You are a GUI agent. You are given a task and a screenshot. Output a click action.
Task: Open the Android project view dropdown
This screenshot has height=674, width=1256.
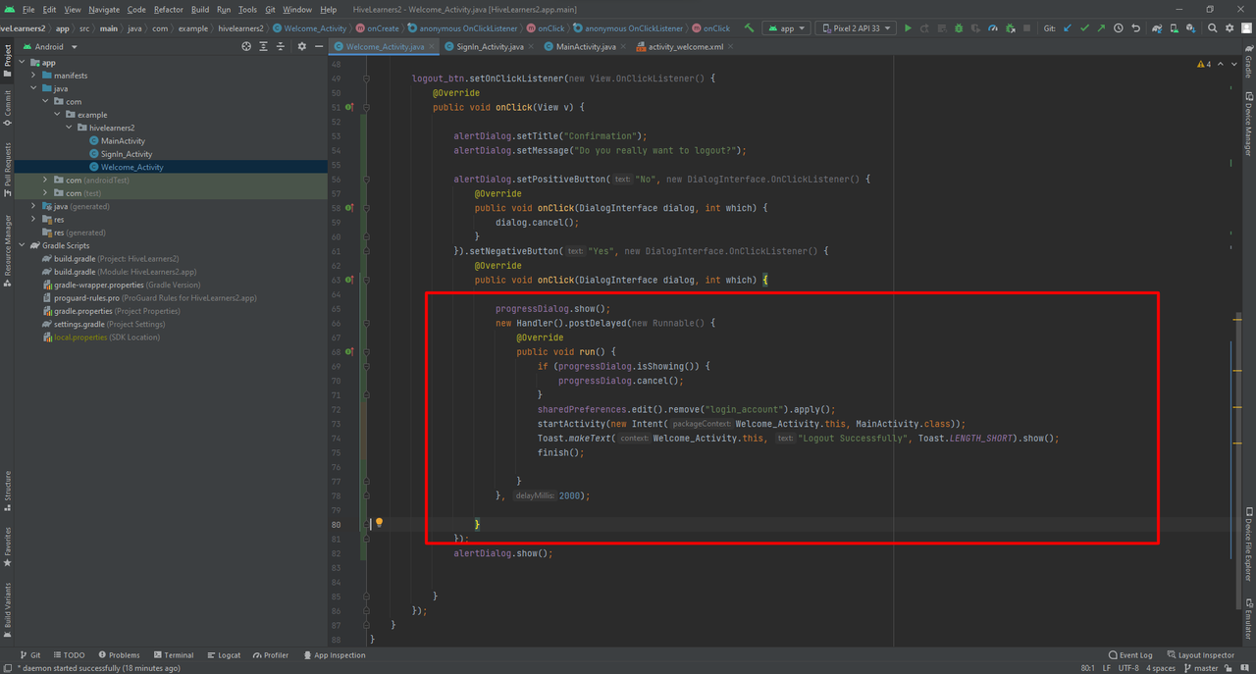pos(49,46)
